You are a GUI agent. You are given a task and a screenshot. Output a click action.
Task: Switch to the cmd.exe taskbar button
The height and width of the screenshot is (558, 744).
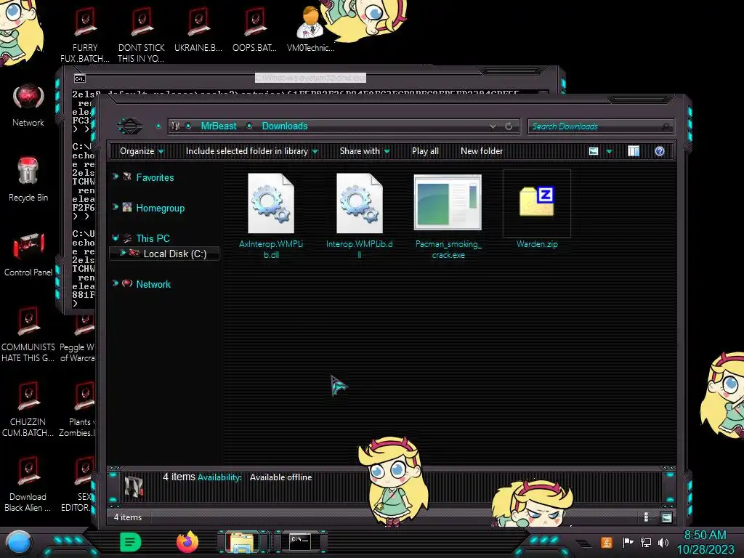point(300,542)
